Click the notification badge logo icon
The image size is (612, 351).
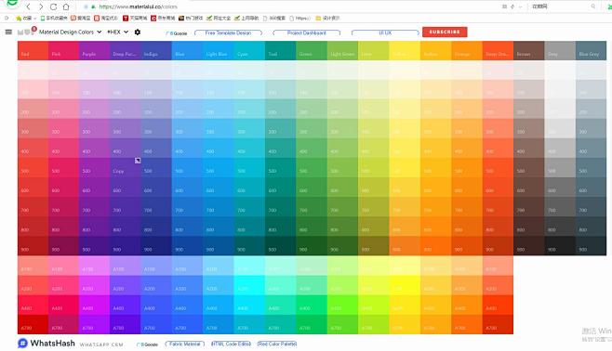26,32
